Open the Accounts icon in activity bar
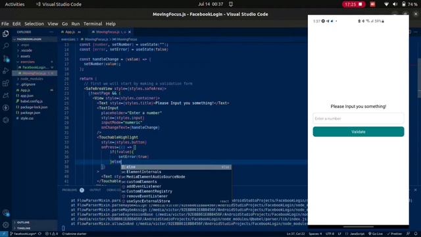Viewport: 421px width, 237px height. click(6, 213)
